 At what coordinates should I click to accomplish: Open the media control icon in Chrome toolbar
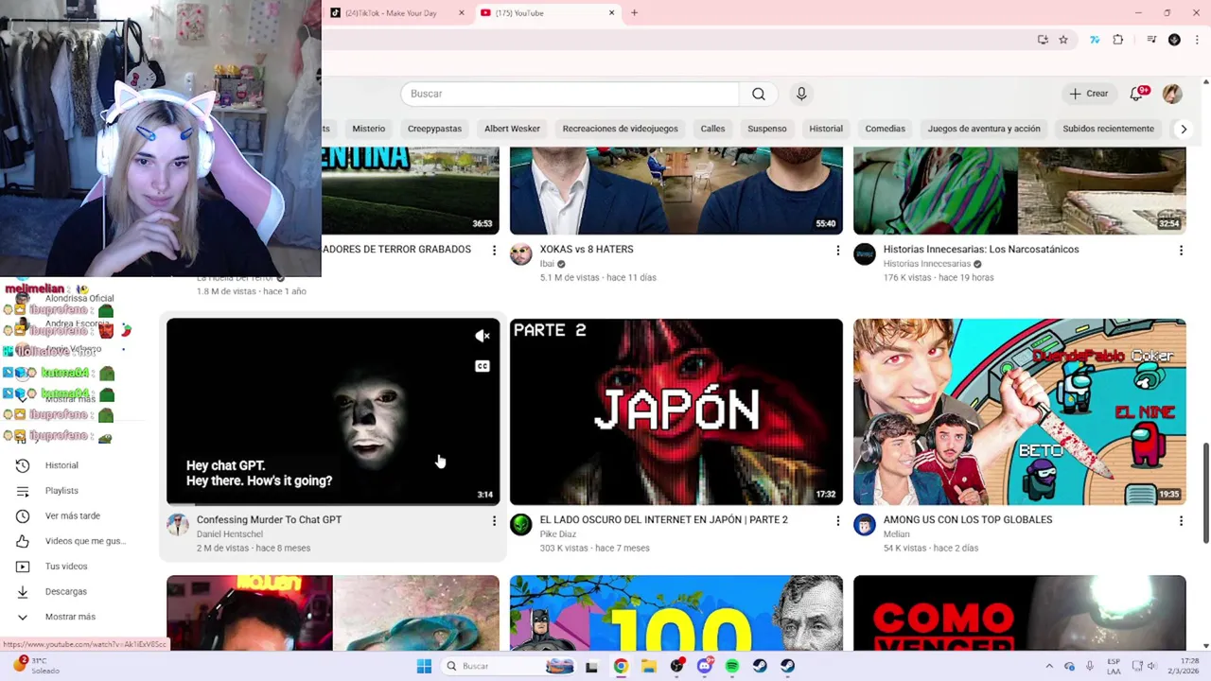click(1151, 40)
